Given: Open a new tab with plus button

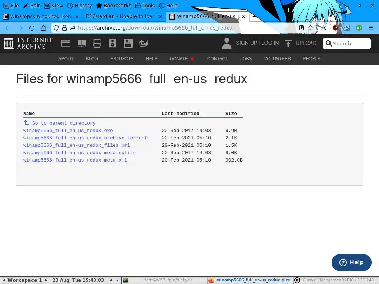Looking at the screenshot, I should click(x=254, y=16).
